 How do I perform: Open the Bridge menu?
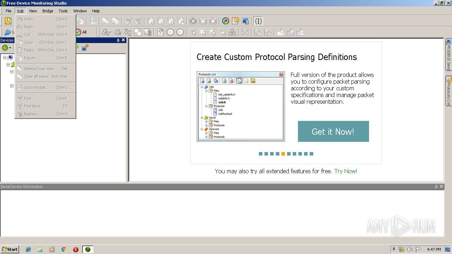coord(48,11)
